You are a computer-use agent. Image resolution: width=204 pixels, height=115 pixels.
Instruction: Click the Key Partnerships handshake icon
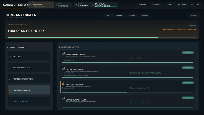click(x=63, y=83)
